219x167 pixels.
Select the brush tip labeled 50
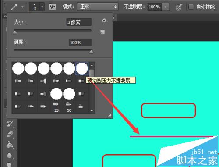pyautogui.click(x=69, y=107)
